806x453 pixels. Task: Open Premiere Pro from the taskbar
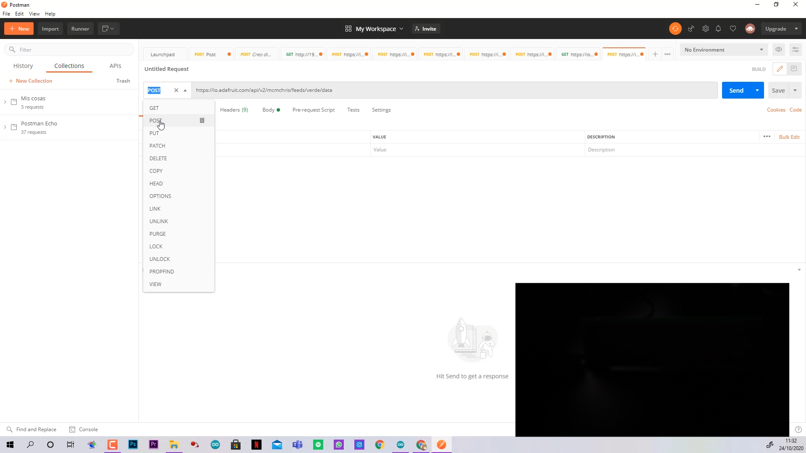click(x=154, y=445)
